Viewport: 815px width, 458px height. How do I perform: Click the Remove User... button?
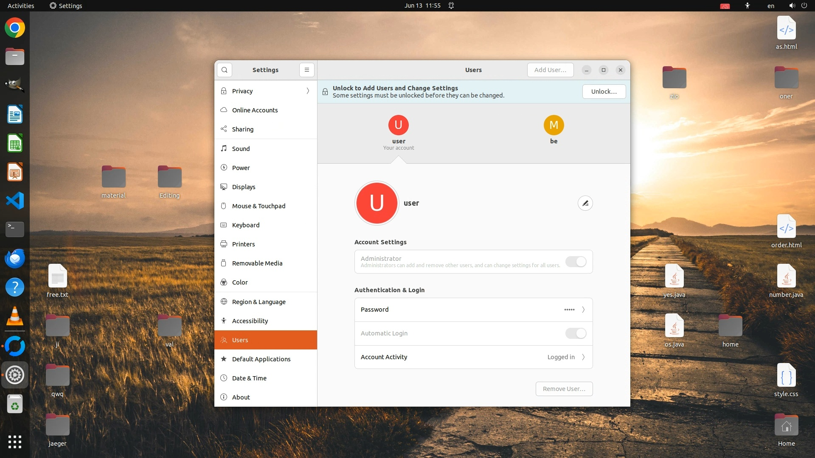pos(564,389)
